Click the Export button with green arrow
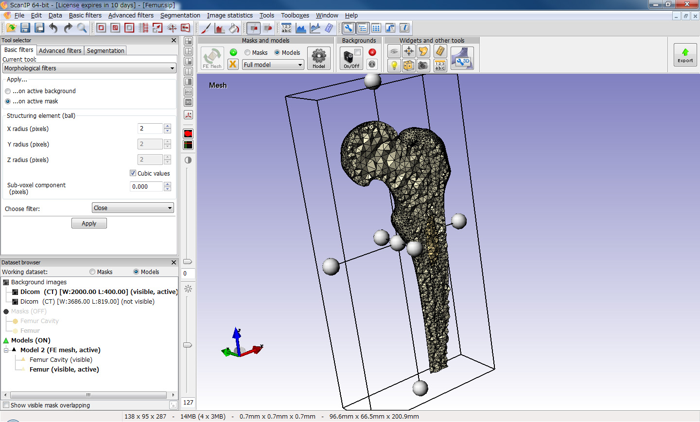This screenshot has width=700, height=422. [x=685, y=55]
